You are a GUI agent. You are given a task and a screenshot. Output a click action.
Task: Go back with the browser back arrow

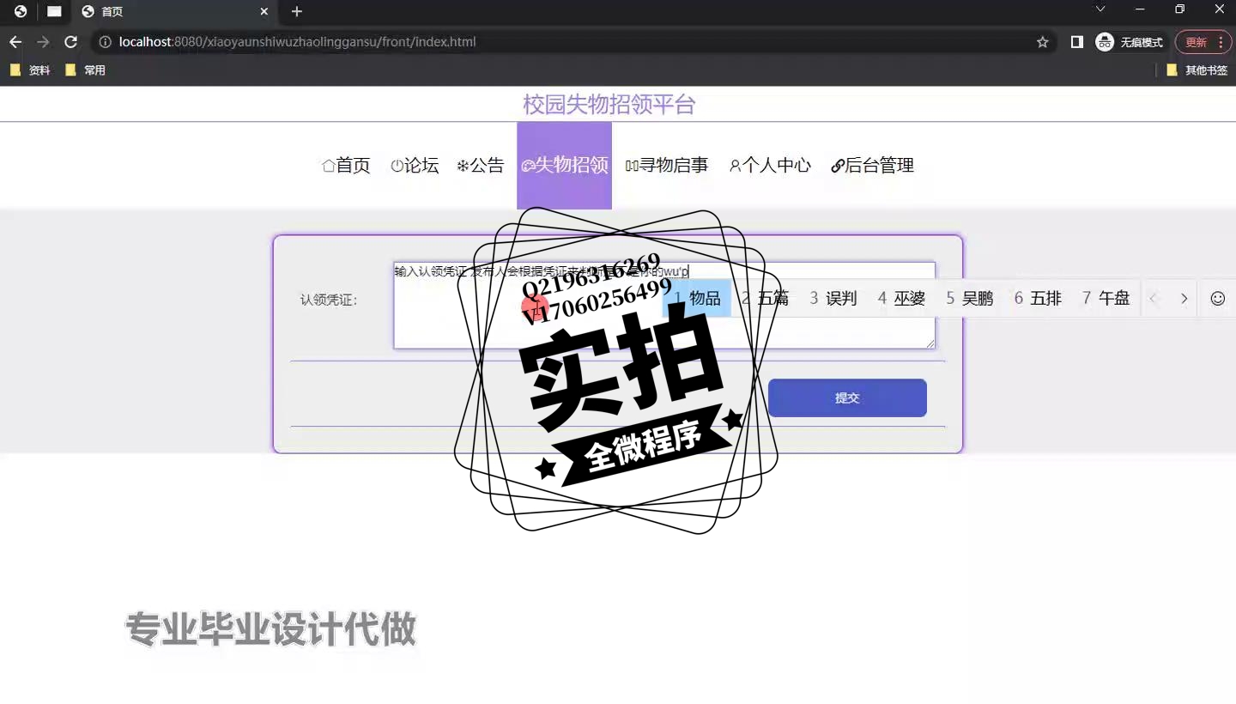15,42
